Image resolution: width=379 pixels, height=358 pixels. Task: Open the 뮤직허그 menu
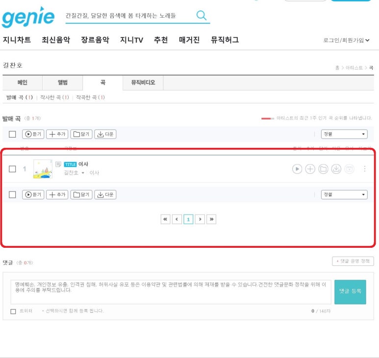click(x=225, y=40)
